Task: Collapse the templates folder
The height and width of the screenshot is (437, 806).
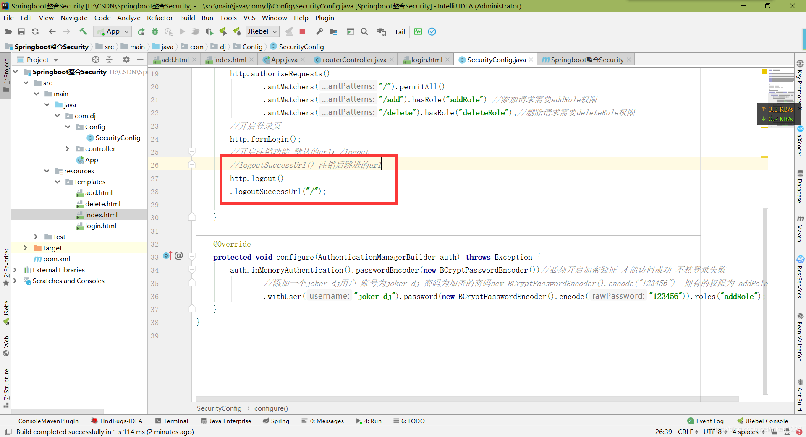Action: 58,182
